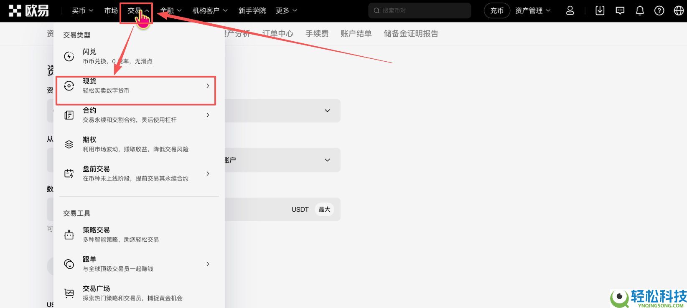
Task: Expand the 合约 submenu chevron
Action: tap(208, 115)
